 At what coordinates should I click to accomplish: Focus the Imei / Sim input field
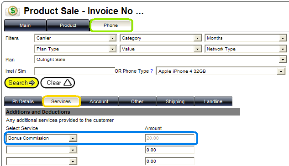tap(74, 71)
